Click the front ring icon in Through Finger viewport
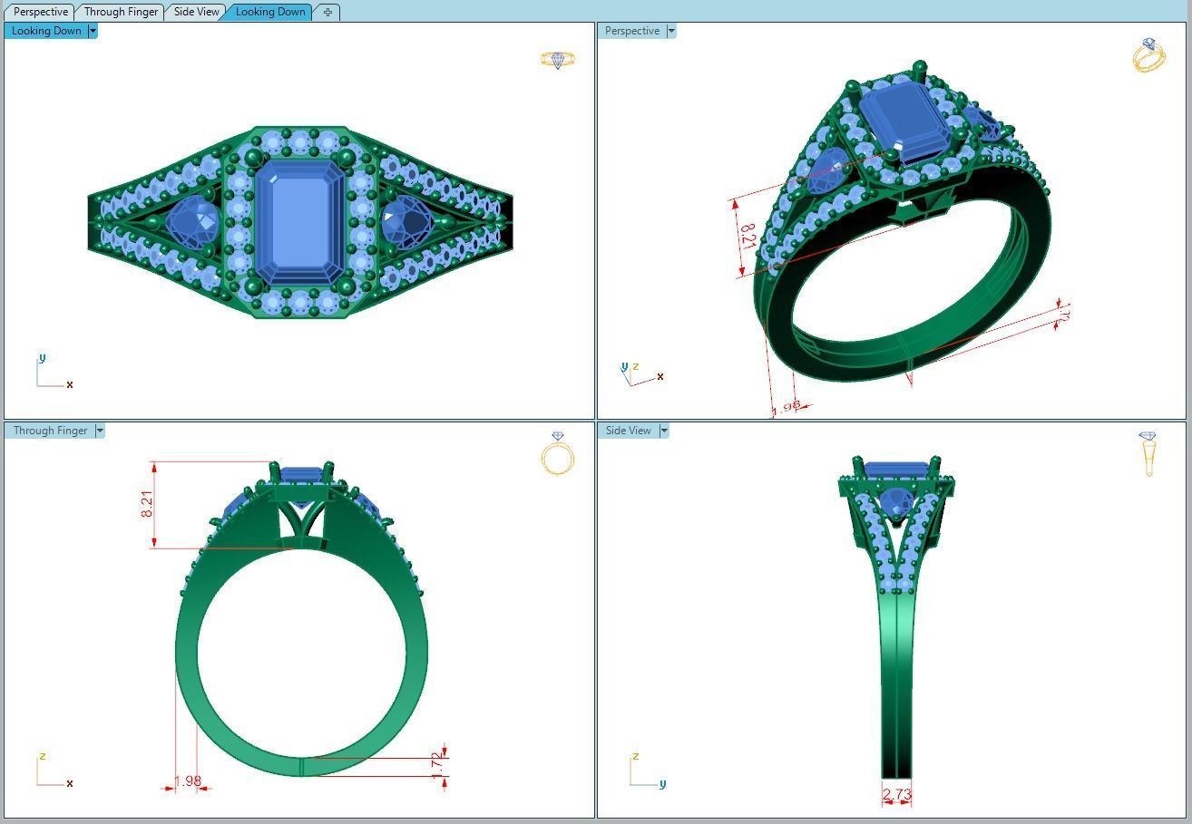Image resolution: width=1192 pixels, height=824 pixels. (x=558, y=453)
